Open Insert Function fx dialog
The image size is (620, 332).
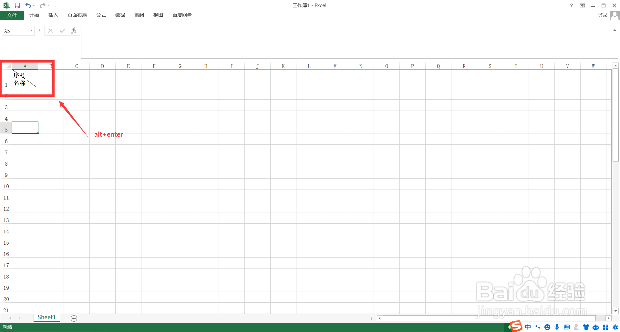coord(74,31)
